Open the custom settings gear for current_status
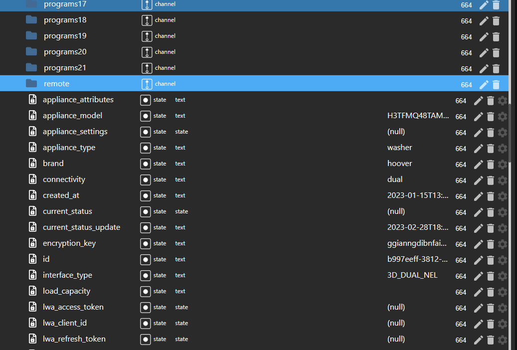Image resolution: width=517 pixels, height=350 pixels. (502, 212)
